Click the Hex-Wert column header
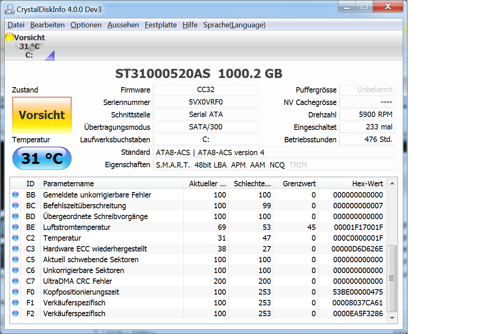 pos(352,183)
